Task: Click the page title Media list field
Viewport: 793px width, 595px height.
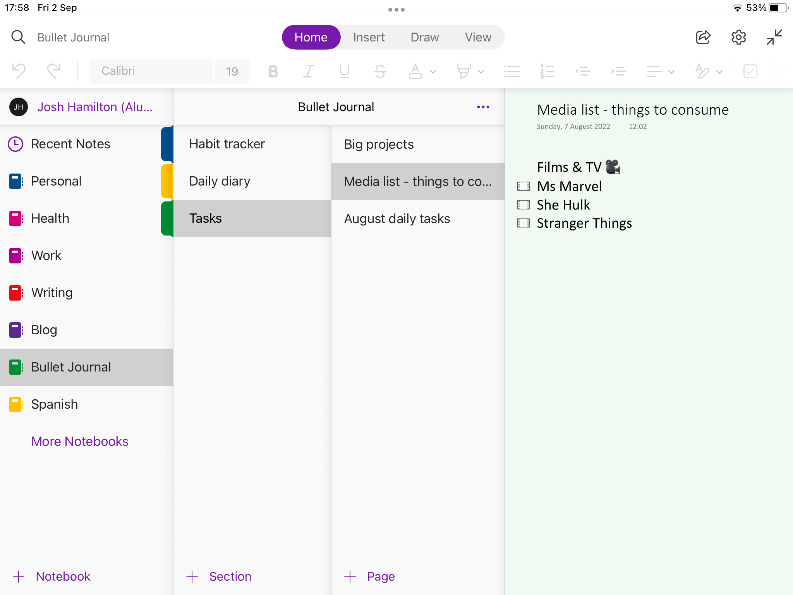Action: point(633,110)
